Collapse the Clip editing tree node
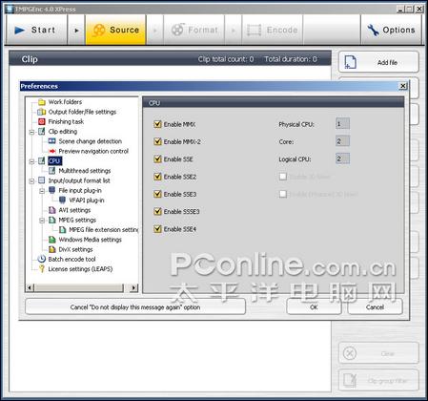Image resolution: width=428 pixels, height=401 pixels. 31,132
